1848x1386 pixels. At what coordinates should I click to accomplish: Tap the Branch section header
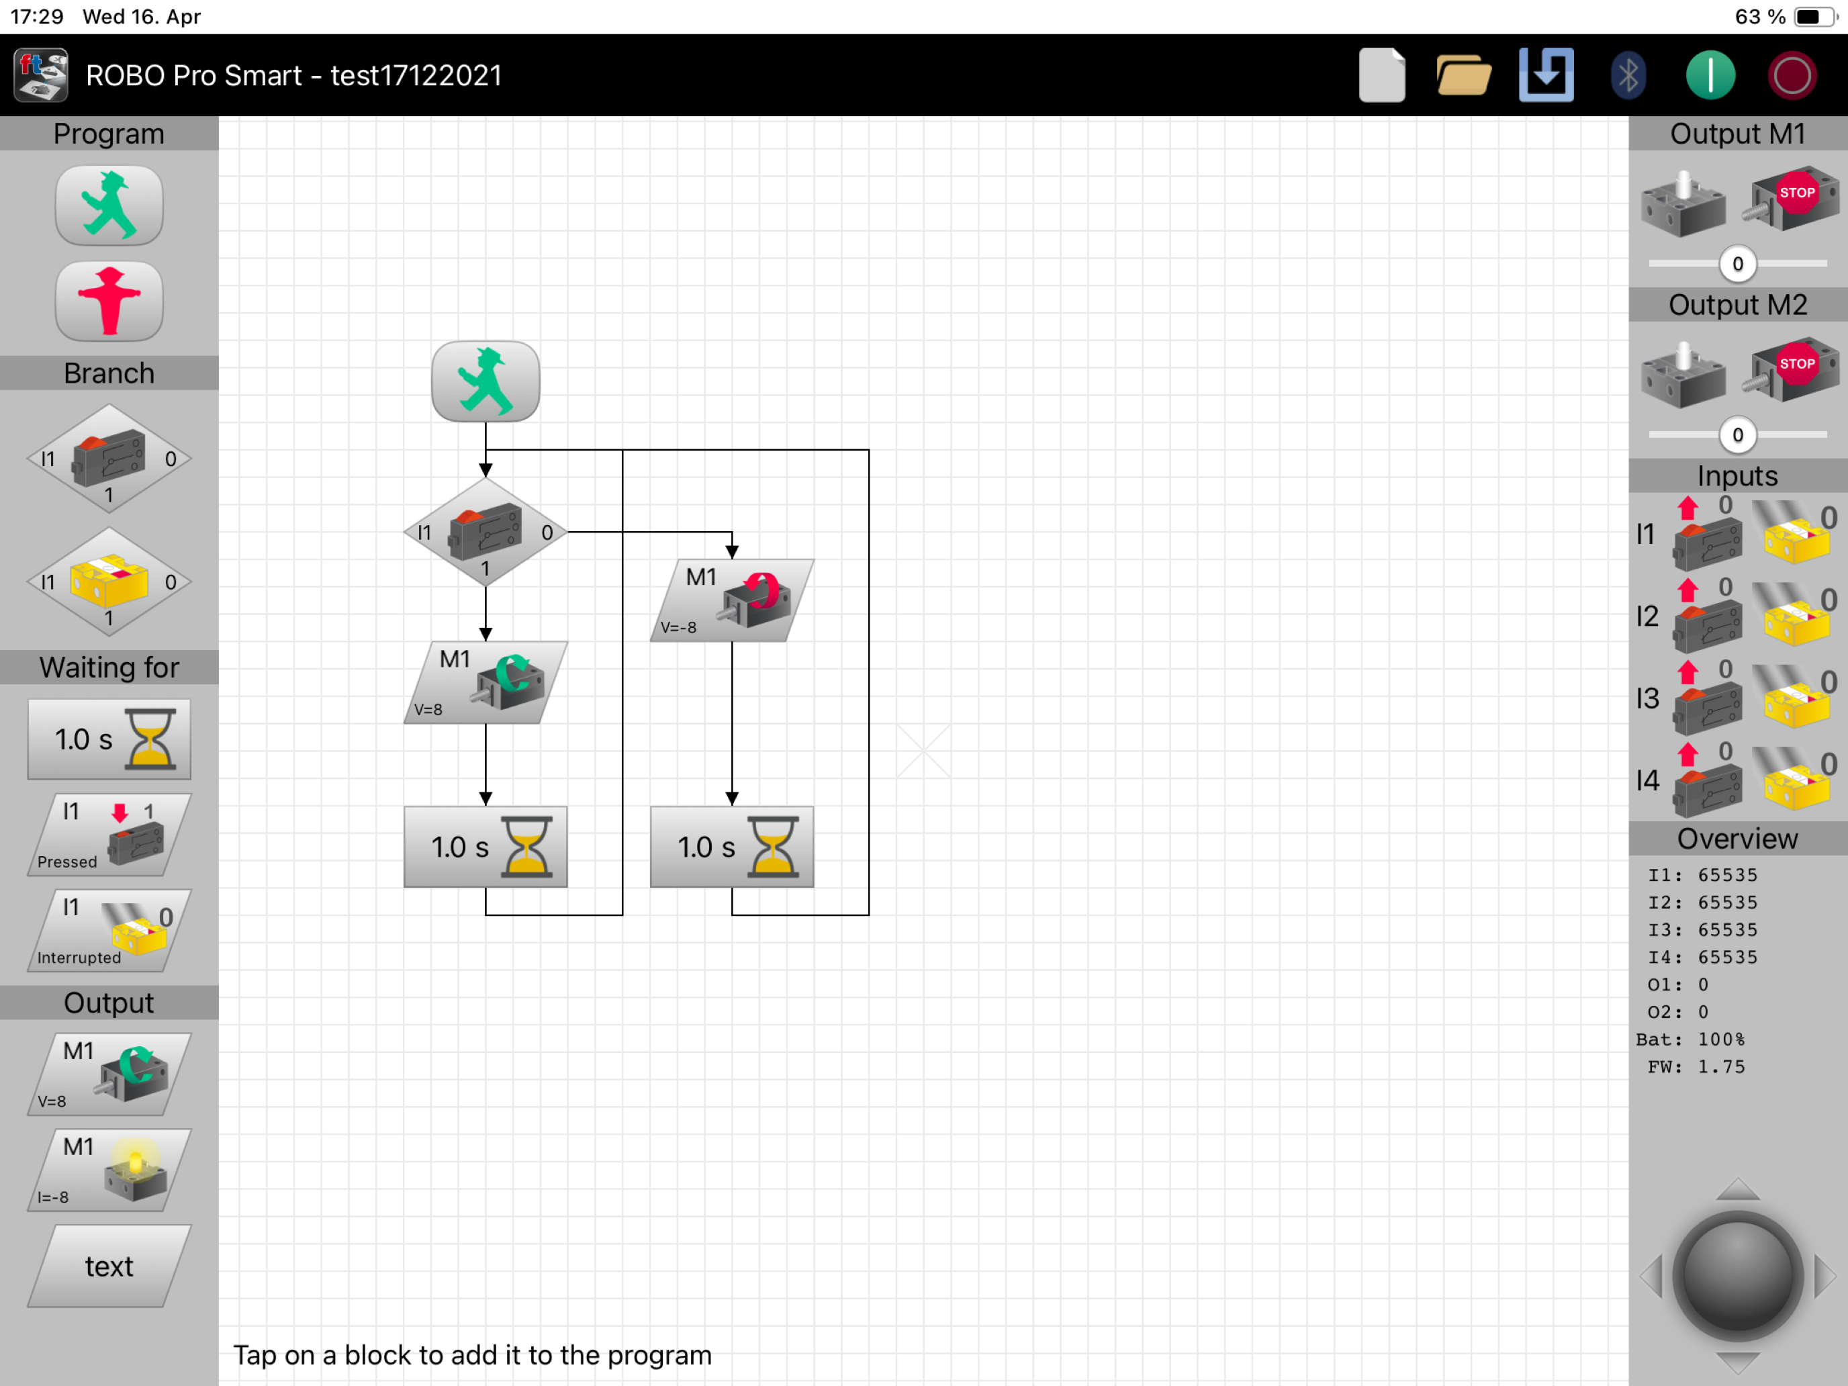tap(109, 373)
